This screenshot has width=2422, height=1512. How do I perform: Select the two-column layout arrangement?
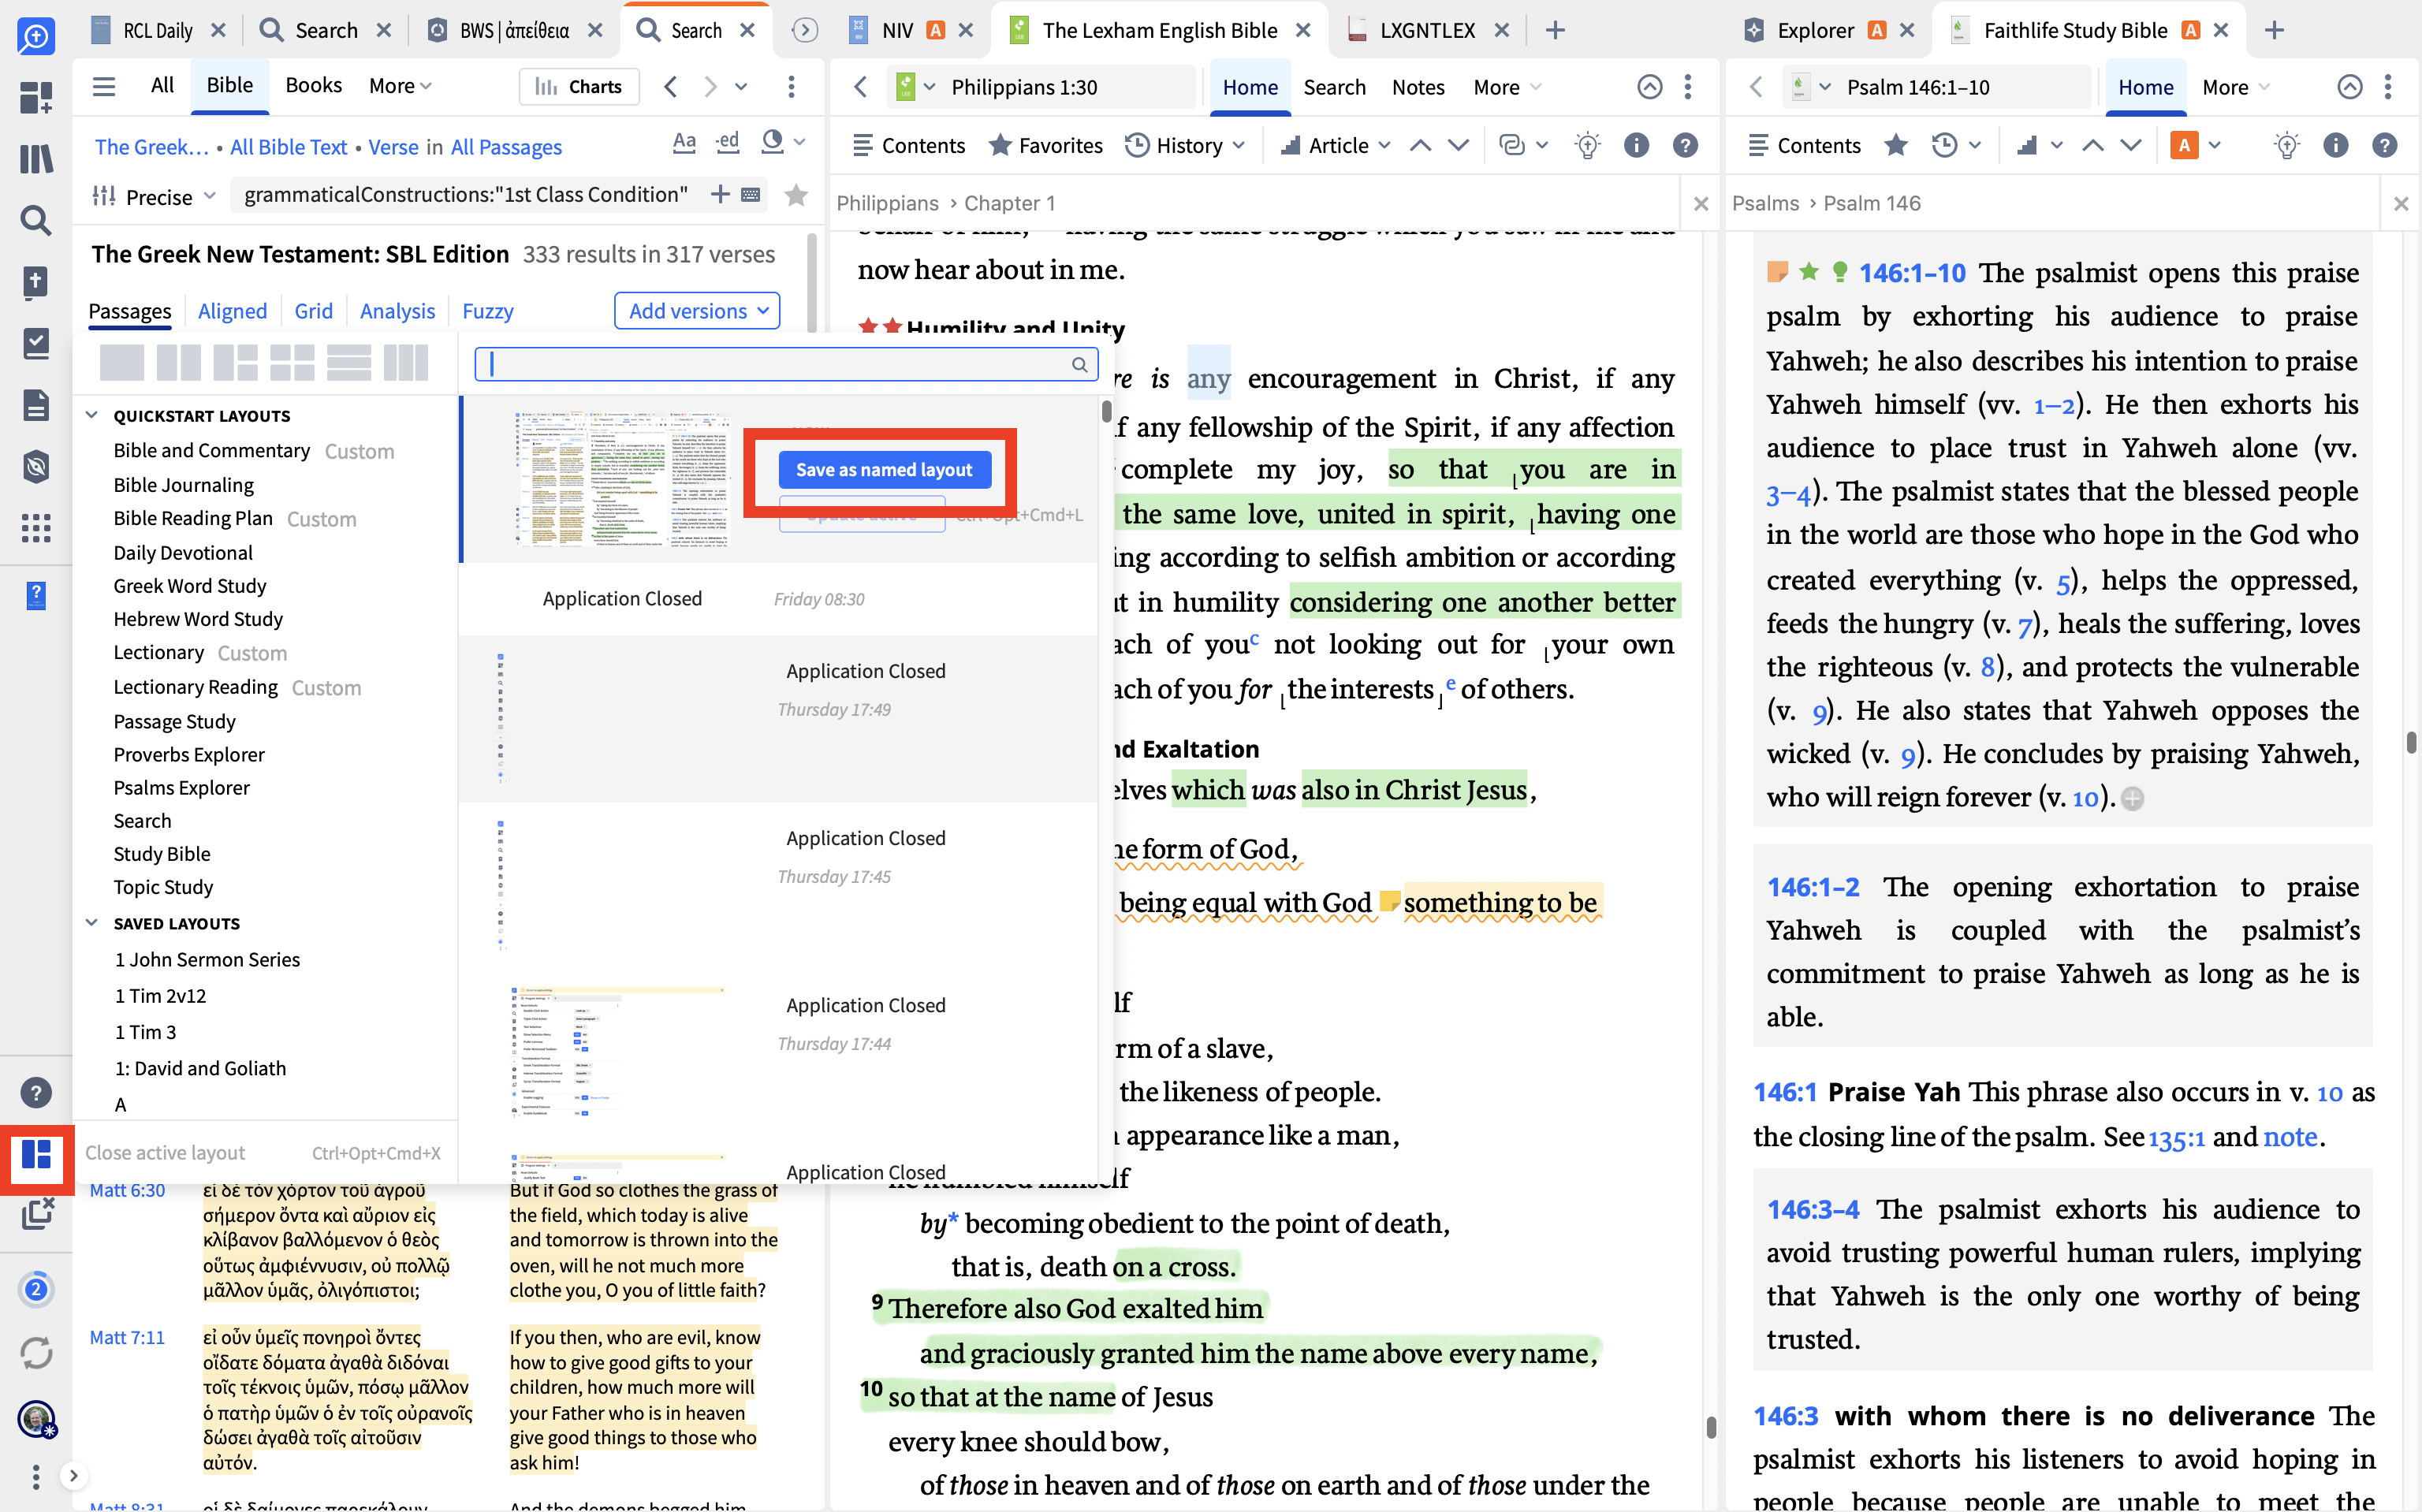click(179, 362)
